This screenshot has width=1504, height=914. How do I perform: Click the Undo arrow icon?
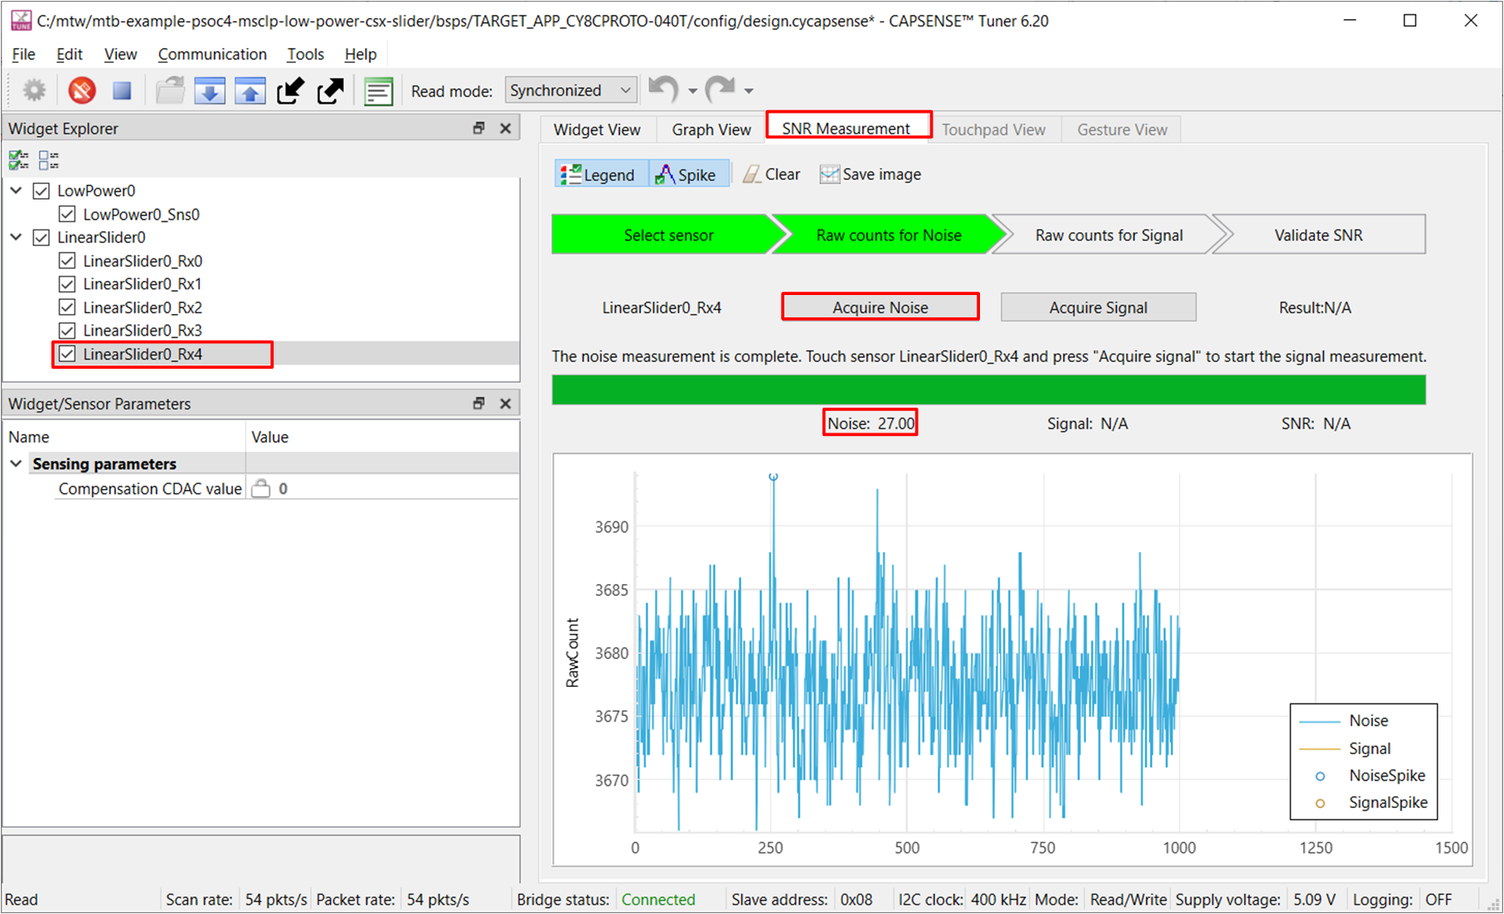click(663, 89)
